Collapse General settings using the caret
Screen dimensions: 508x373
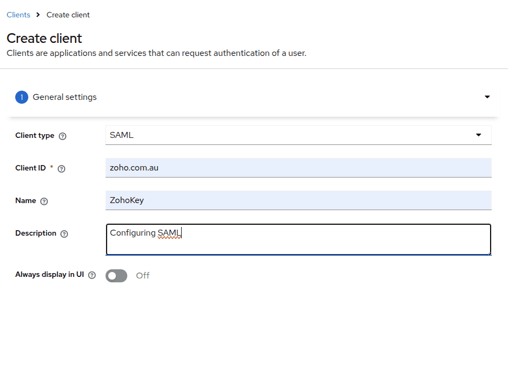click(x=487, y=97)
